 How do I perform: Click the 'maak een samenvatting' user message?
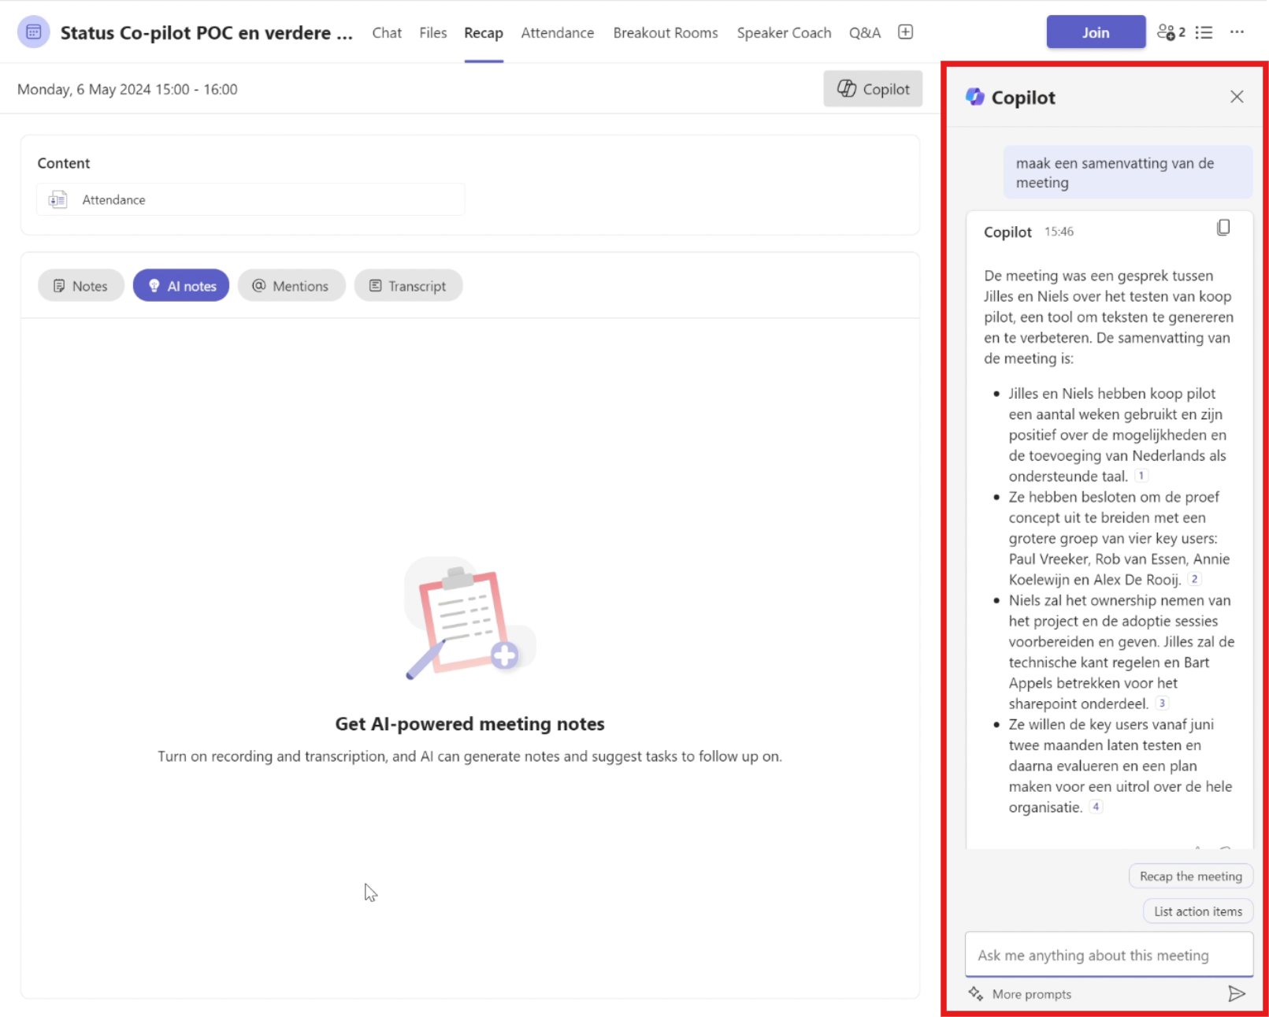(1127, 173)
